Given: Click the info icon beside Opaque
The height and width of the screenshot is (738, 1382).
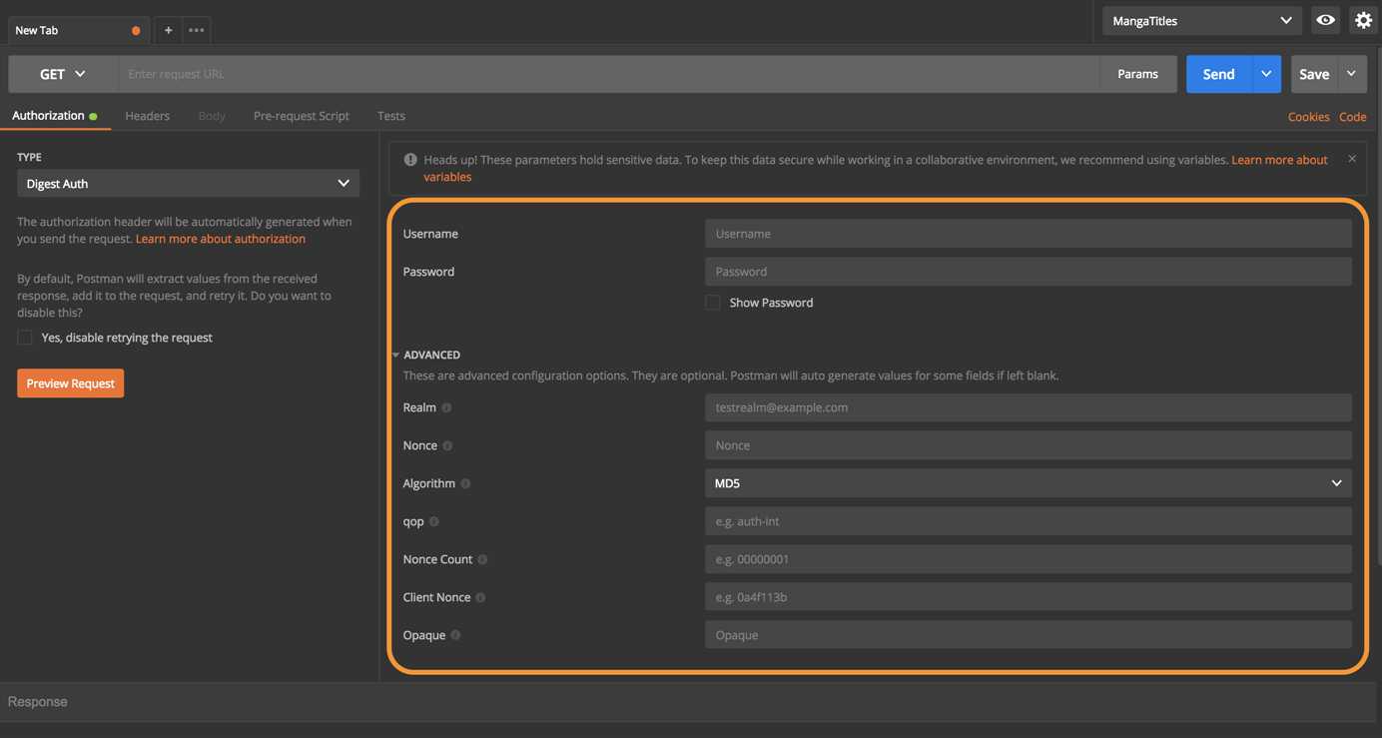Looking at the screenshot, I should [x=455, y=635].
